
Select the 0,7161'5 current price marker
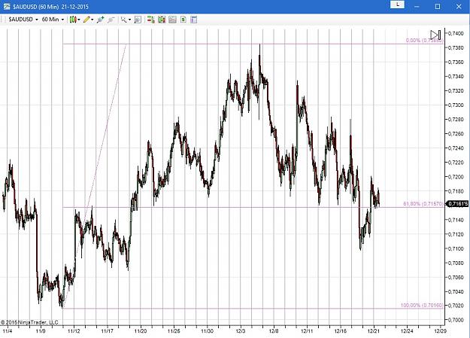[458, 204]
